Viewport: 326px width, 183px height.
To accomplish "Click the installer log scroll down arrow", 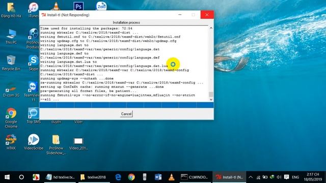I will pyautogui.click(x=211, y=100).
